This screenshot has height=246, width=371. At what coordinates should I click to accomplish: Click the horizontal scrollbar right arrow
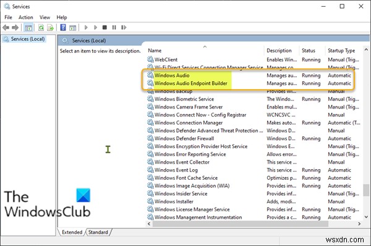(x=359, y=224)
